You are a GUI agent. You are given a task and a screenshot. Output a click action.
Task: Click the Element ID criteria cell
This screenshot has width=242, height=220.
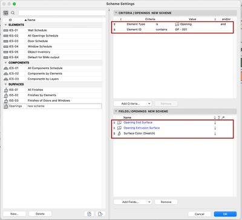(x=134, y=30)
